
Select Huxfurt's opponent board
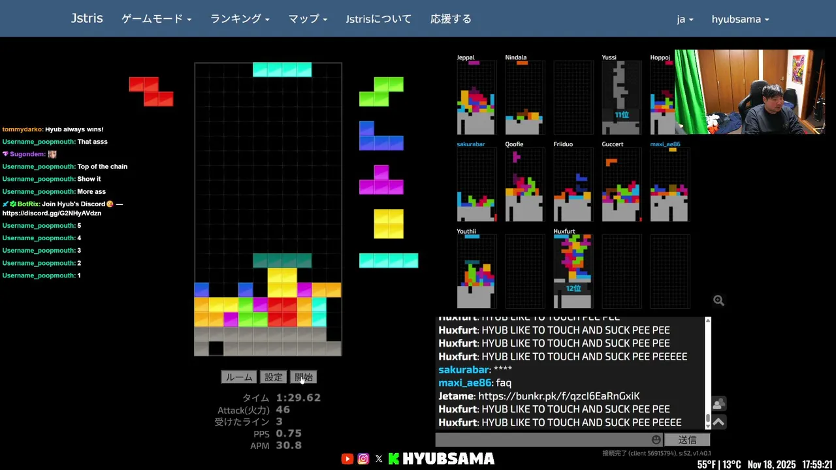[x=573, y=272]
